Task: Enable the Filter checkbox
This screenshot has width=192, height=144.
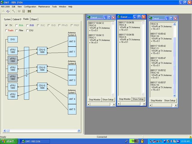Action: (17, 30)
